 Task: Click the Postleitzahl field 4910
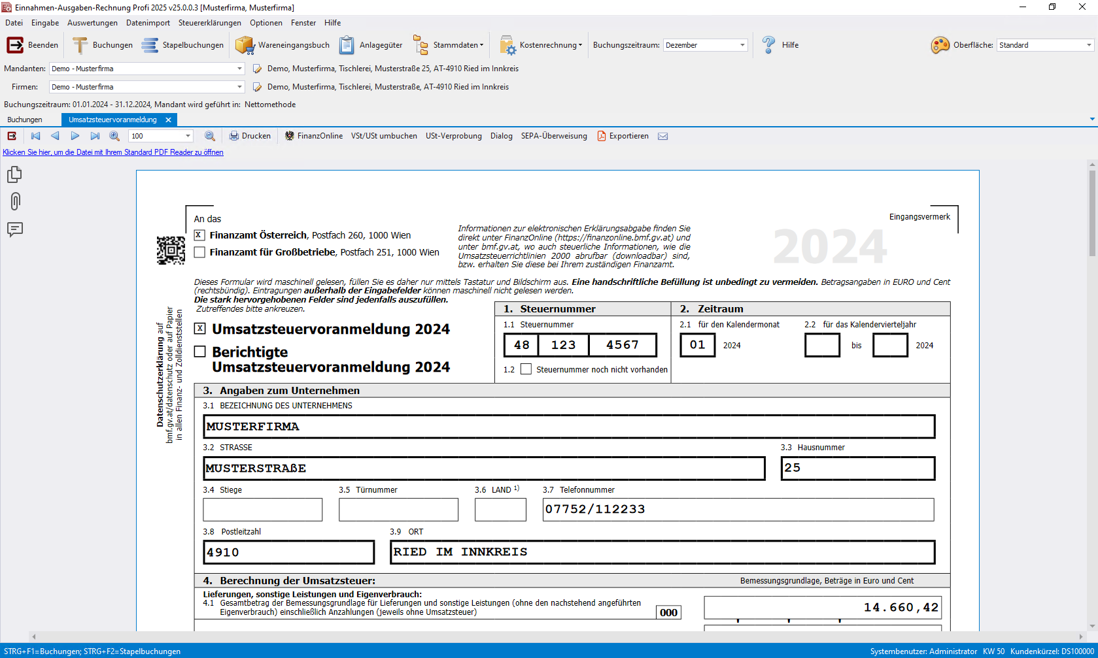coord(289,552)
